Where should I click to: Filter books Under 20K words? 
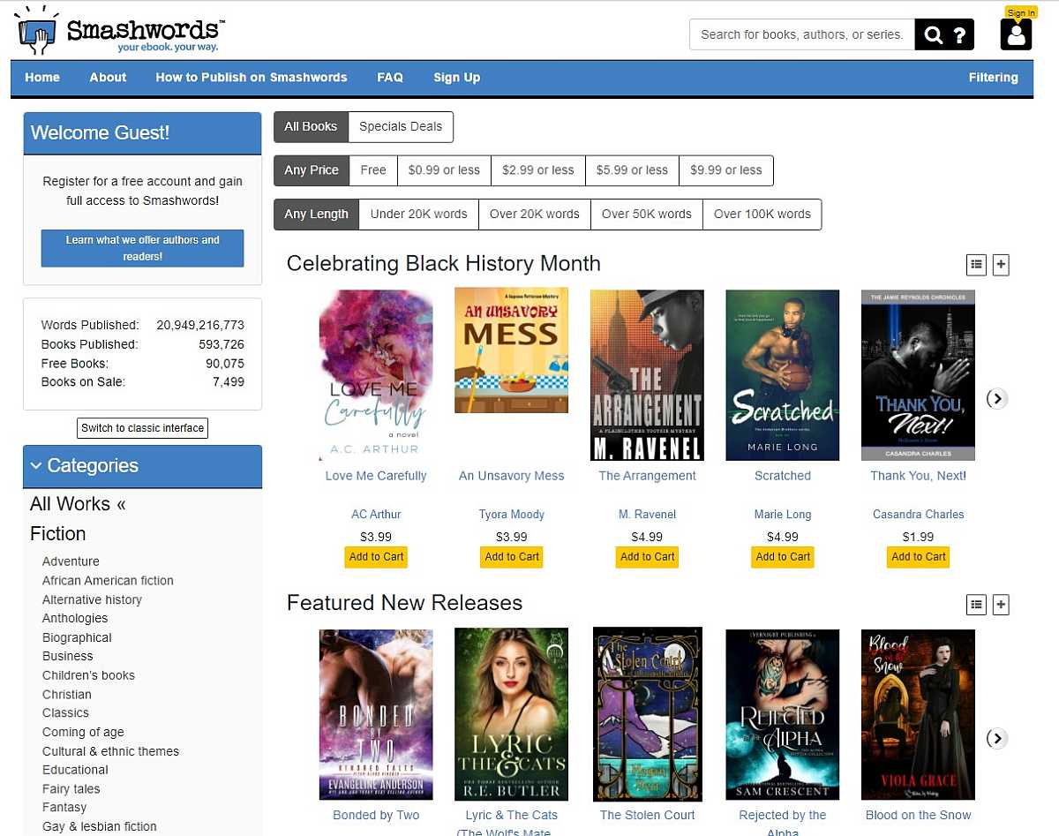[418, 214]
